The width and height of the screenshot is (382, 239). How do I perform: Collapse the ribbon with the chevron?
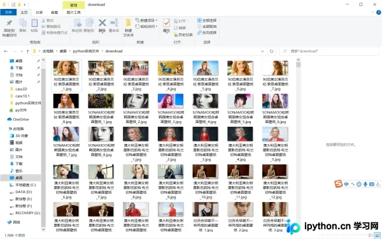372,12
